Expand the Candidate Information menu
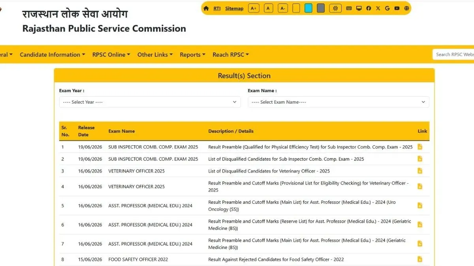Screen dimensions: 474x266 (x=53, y=55)
